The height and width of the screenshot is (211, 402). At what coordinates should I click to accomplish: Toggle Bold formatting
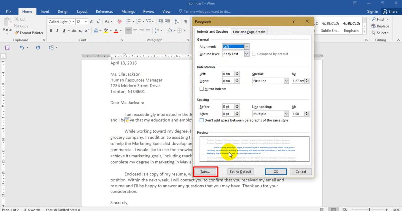(51, 31)
